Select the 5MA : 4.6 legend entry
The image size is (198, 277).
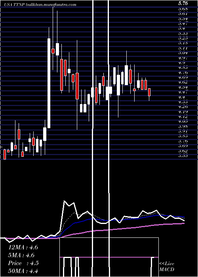pyautogui.click(x=21, y=255)
